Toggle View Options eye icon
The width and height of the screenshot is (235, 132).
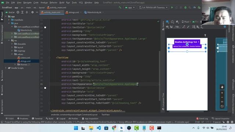(167, 27)
